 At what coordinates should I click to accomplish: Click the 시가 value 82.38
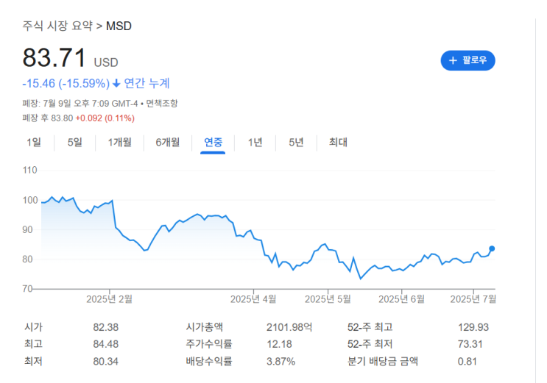[x=106, y=327]
